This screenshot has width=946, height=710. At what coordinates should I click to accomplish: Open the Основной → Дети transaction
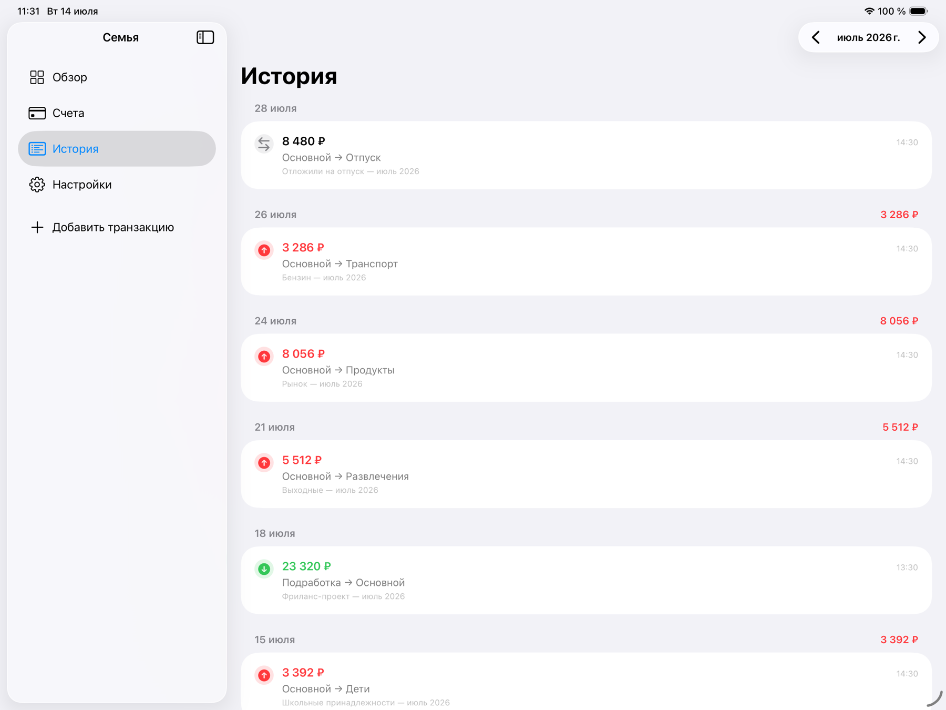pos(586,681)
